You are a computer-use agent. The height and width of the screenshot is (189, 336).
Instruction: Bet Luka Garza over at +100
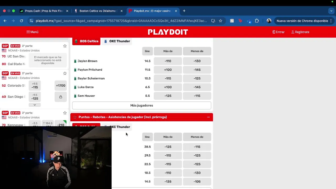click(168, 87)
